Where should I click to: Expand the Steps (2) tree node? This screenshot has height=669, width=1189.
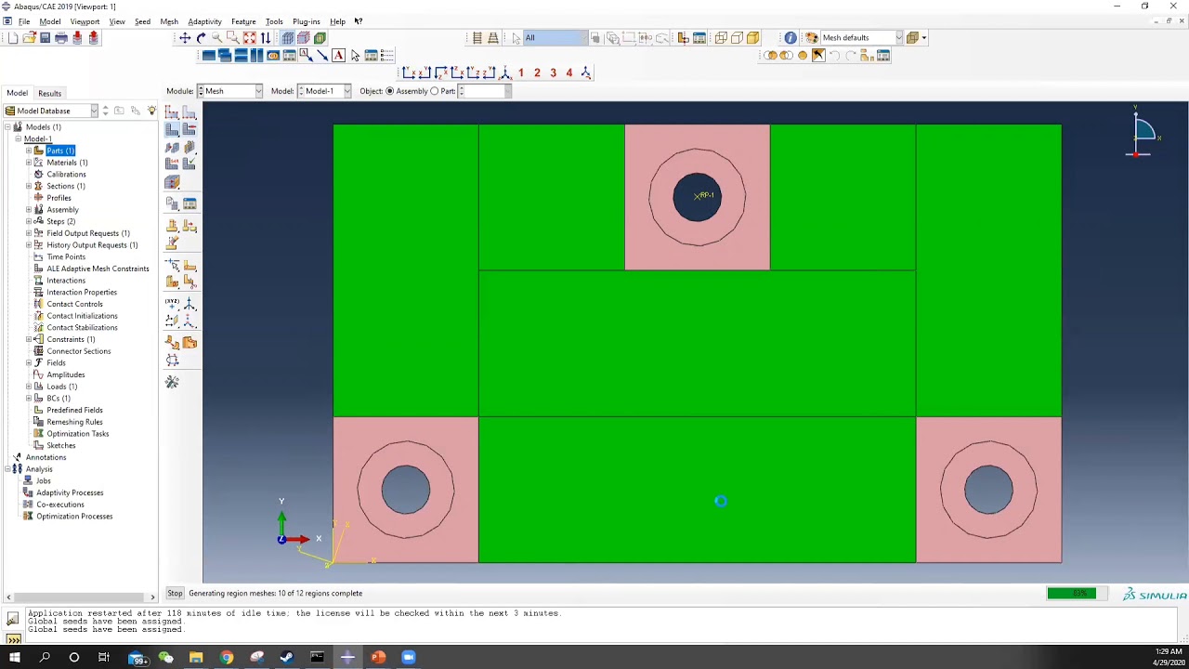point(29,221)
